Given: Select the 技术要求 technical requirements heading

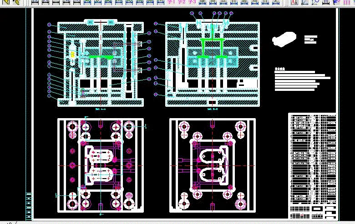Looking at the screenshot, I should pos(280,69).
